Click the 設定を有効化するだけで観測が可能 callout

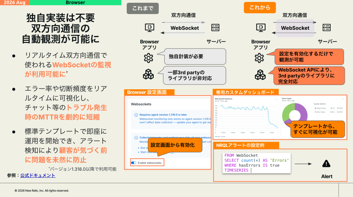coord(309,57)
